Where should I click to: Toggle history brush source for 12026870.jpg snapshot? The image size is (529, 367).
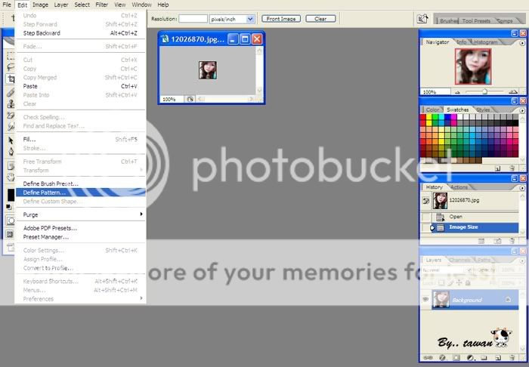click(x=425, y=201)
